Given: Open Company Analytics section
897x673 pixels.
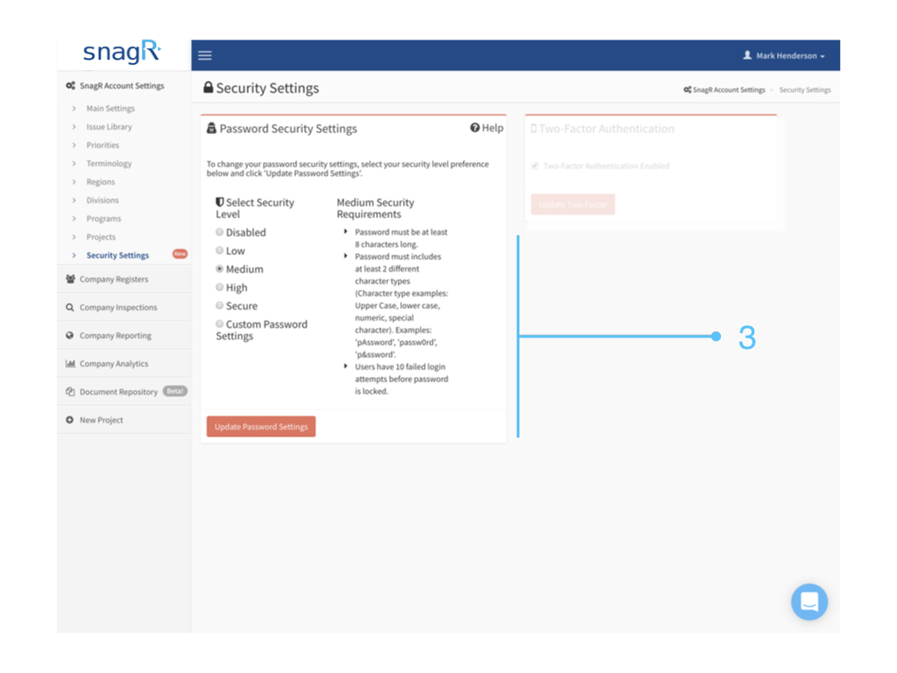Looking at the screenshot, I should point(114,364).
